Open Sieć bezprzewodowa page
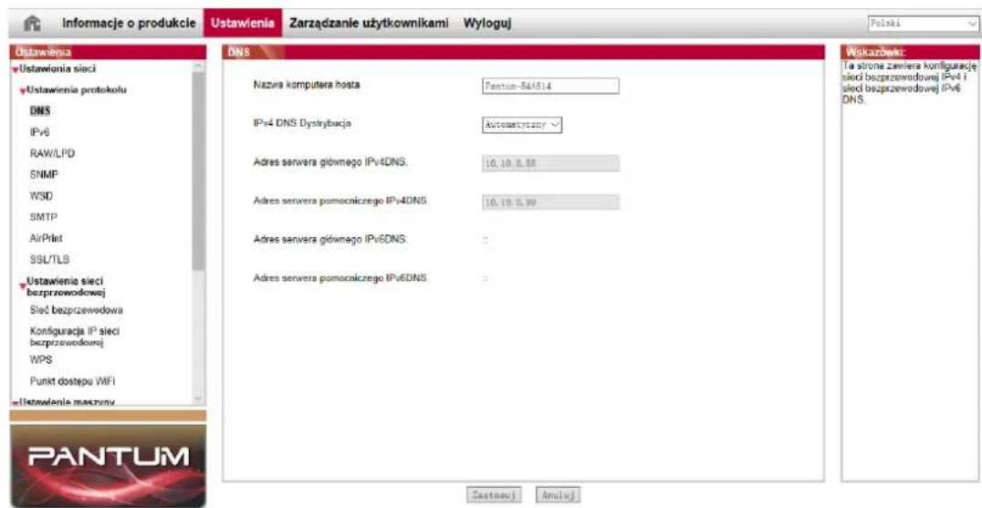982x508 pixels. click(77, 310)
